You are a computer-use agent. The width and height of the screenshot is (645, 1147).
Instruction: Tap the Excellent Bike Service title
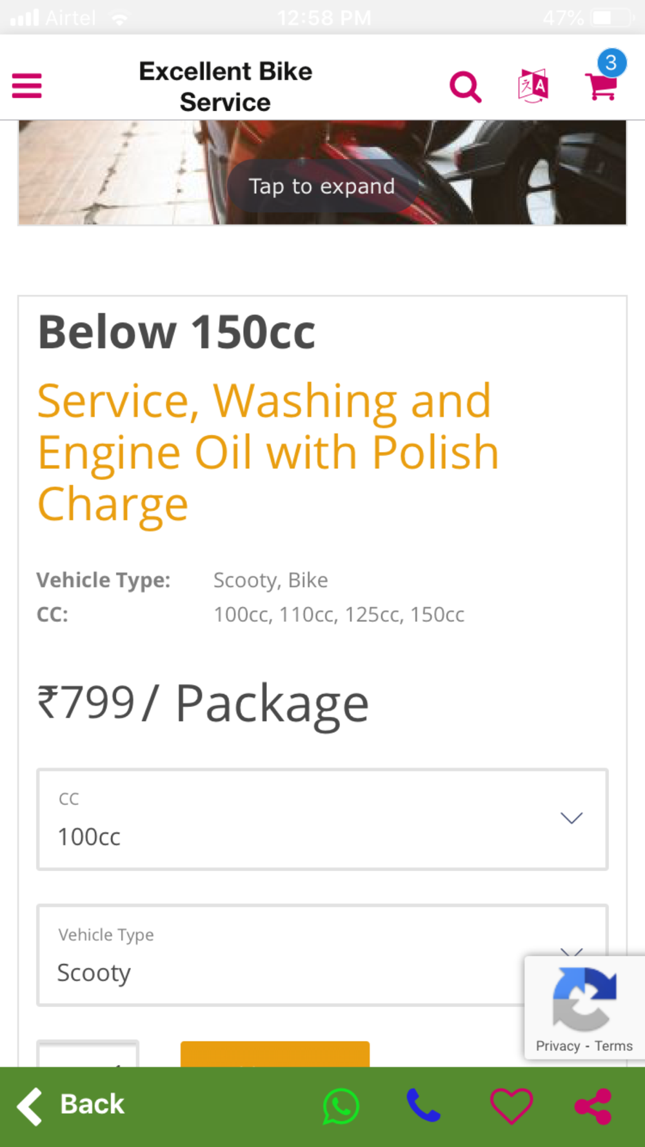225,86
